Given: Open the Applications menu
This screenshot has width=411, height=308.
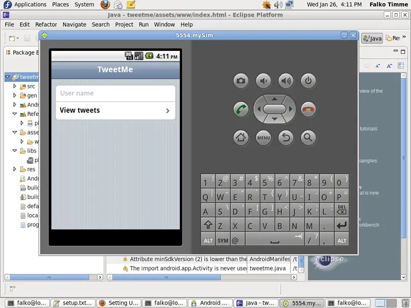Looking at the screenshot, I should click(30, 5).
